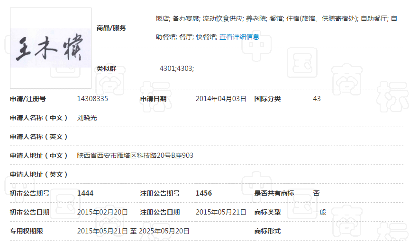Open the 查看详细信息 link
Image resolution: width=410 pixels, height=241 pixels.
[x=239, y=37]
